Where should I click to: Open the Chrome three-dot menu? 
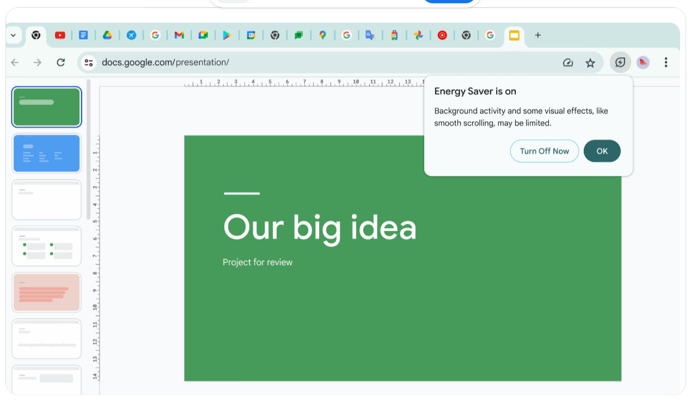[x=665, y=63]
